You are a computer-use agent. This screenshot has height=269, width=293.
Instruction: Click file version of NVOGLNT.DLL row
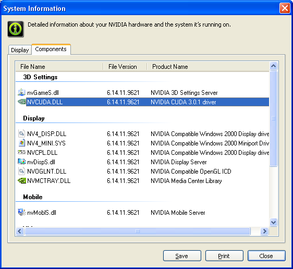point(123,172)
